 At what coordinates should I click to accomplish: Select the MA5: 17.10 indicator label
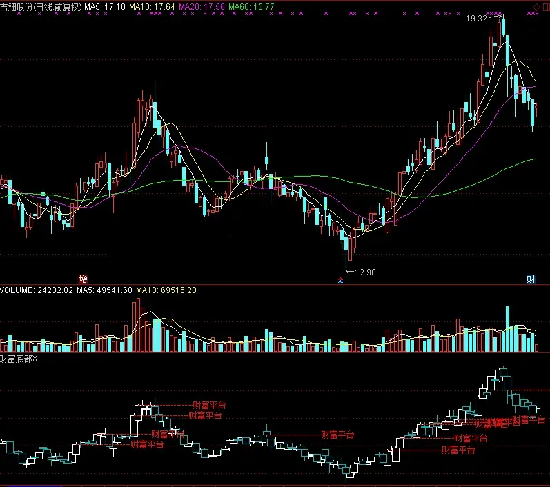104,7
